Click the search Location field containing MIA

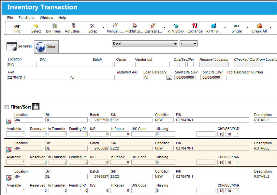22,64
